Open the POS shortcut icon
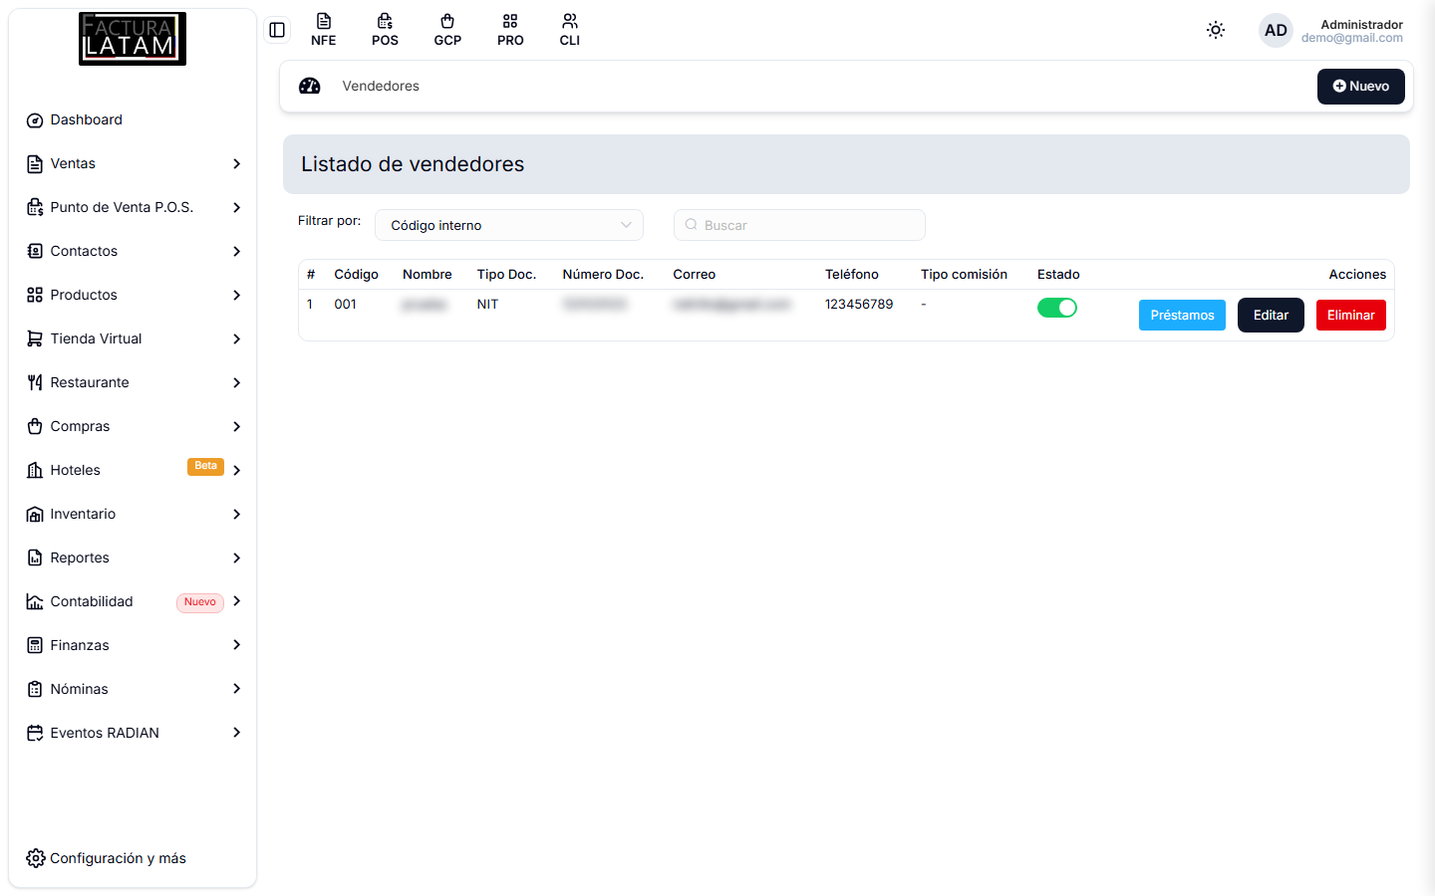The width and height of the screenshot is (1435, 896). [386, 30]
